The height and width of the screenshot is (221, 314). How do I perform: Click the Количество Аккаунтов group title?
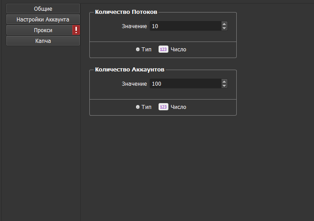(130, 70)
